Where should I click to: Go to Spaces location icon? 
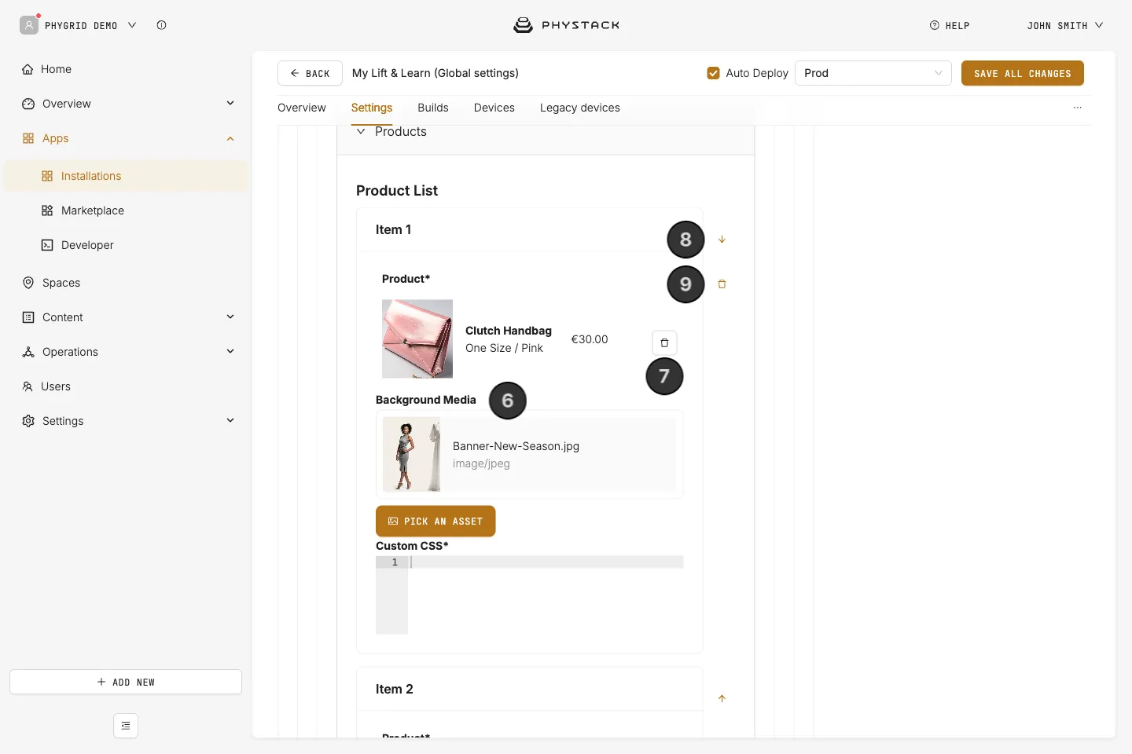[x=28, y=283]
